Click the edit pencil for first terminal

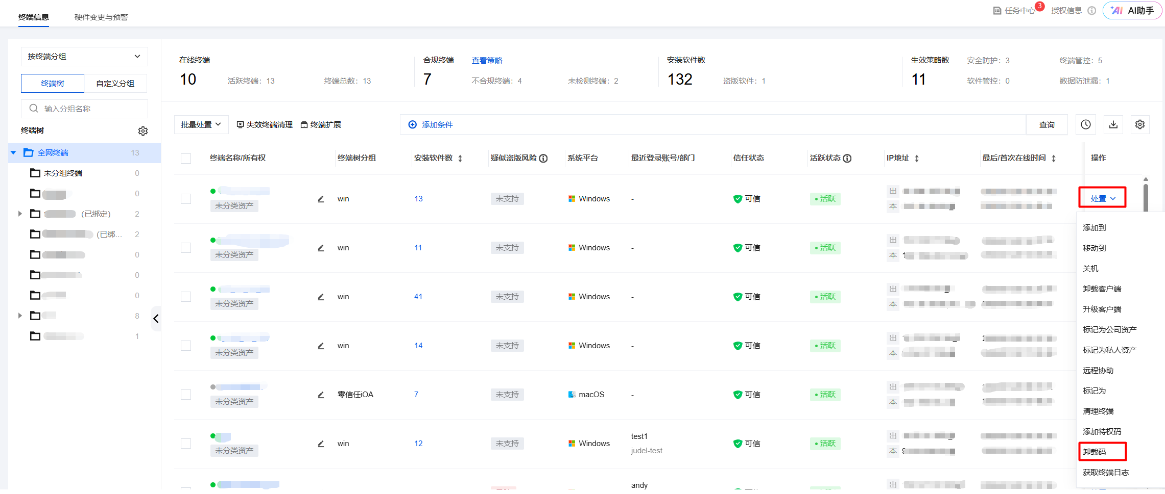click(321, 199)
